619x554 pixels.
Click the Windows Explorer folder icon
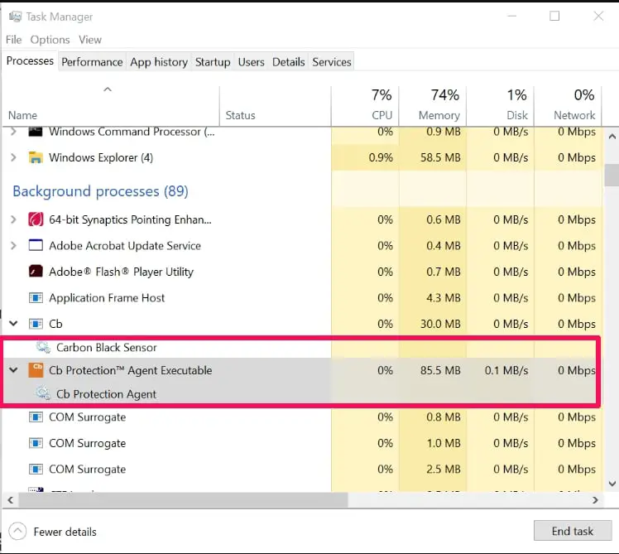pos(36,157)
